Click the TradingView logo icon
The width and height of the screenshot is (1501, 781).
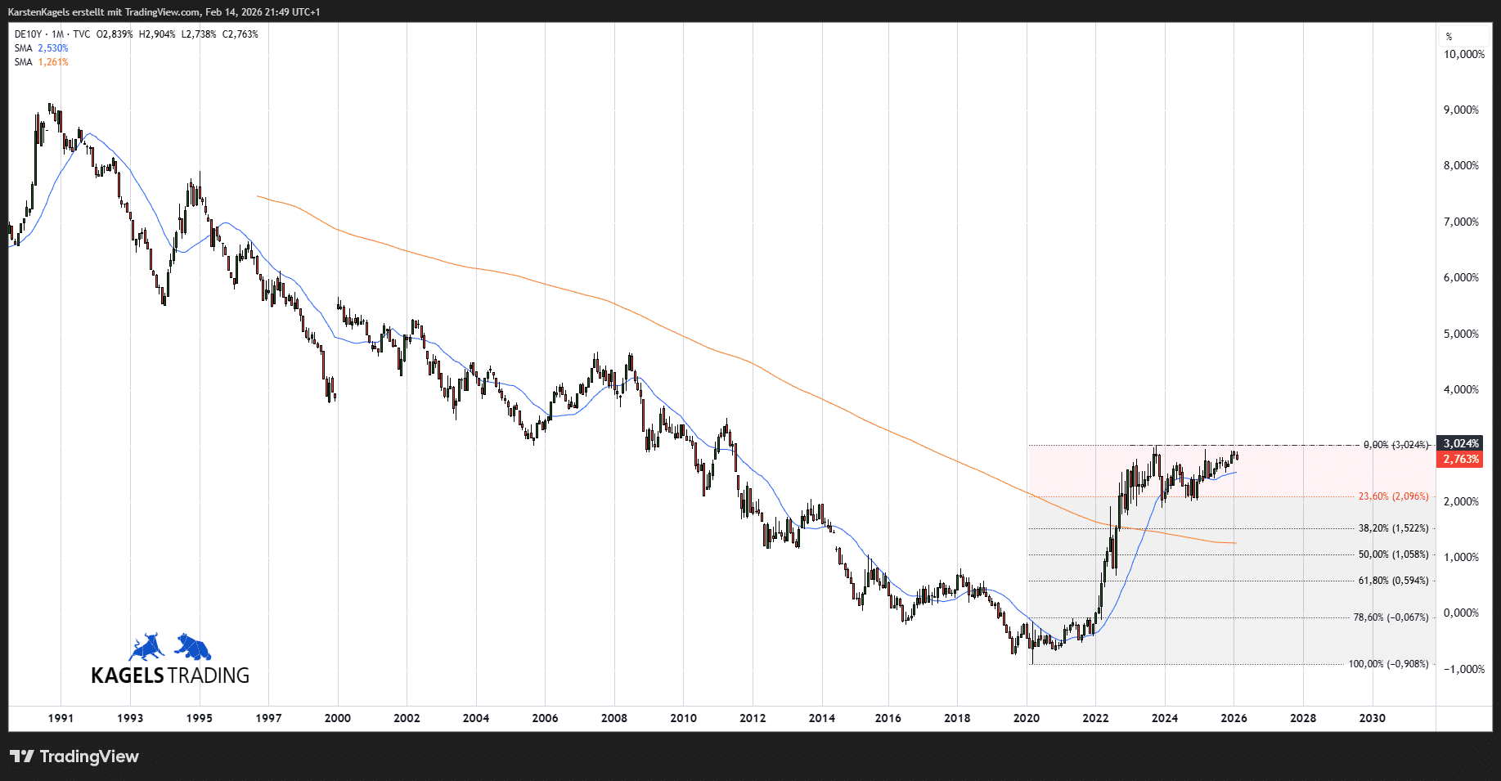click(x=22, y=756)
